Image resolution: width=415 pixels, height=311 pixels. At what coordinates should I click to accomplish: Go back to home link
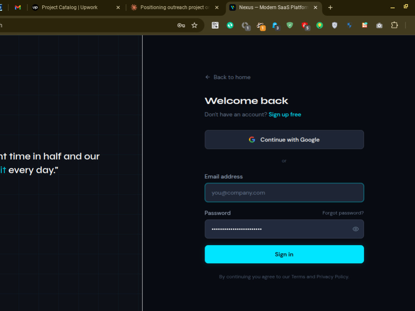228,77
